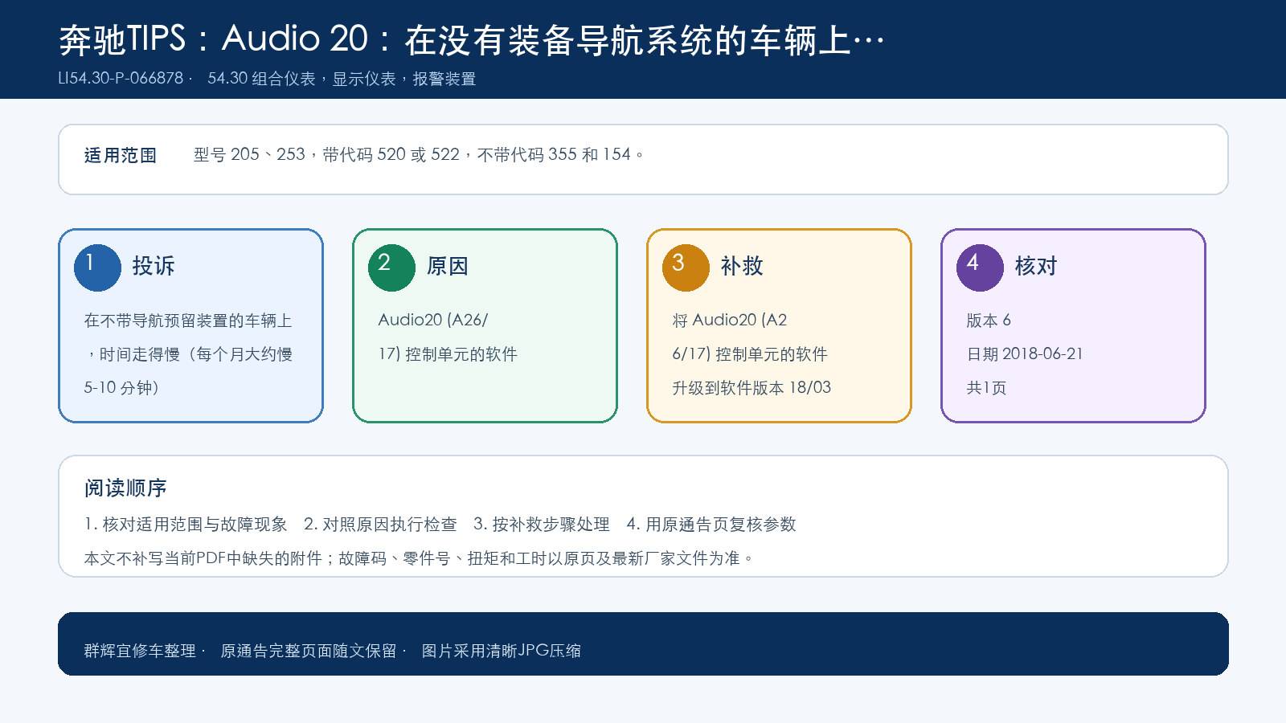Click the line 升级到软件版本 18/03
The width and height of the screenshot is (1286, 723).
click(x=752, y=388)
